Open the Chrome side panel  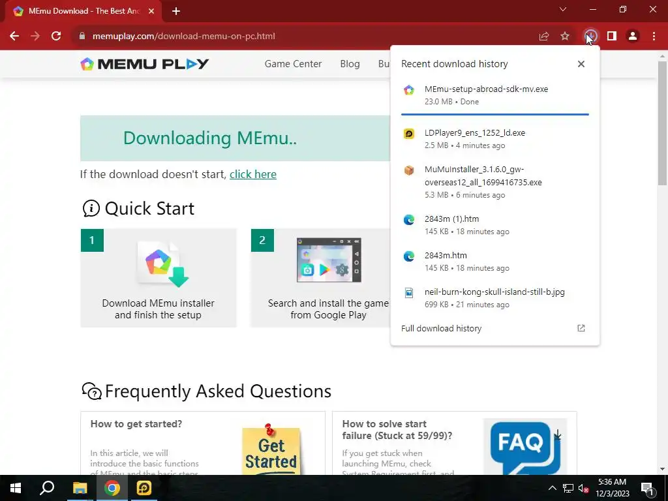(612, 37)
